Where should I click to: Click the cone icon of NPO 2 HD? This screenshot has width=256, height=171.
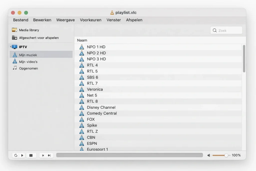[x=82, y=53]
